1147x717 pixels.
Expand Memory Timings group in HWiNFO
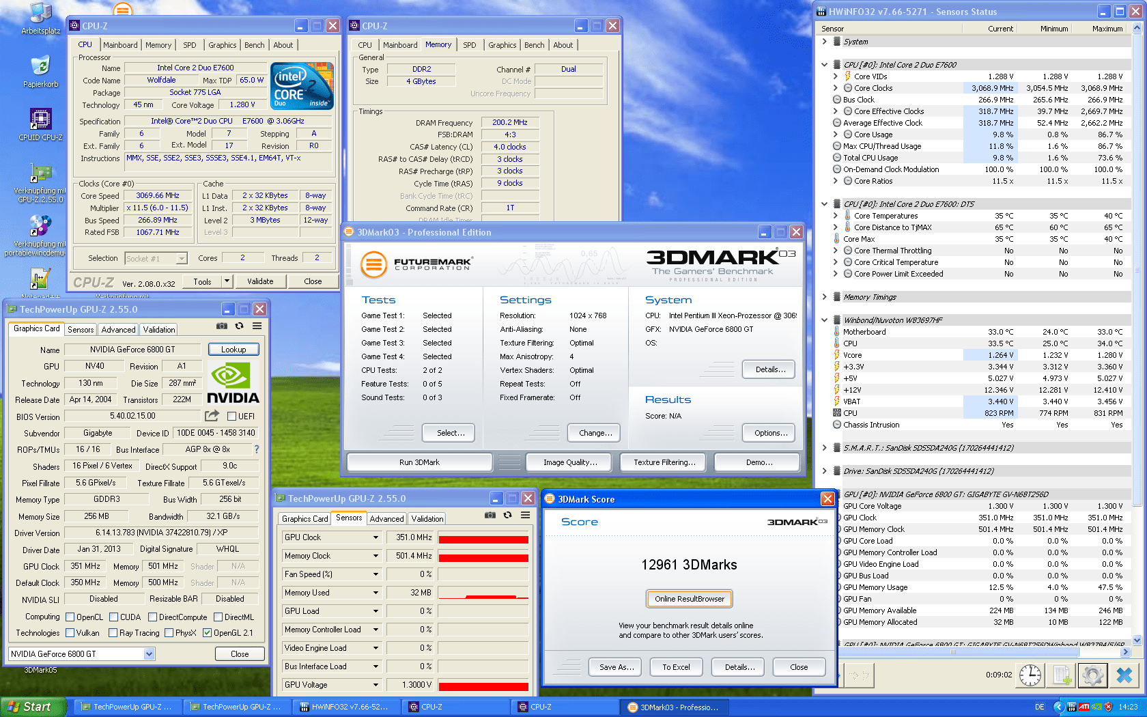824,297
